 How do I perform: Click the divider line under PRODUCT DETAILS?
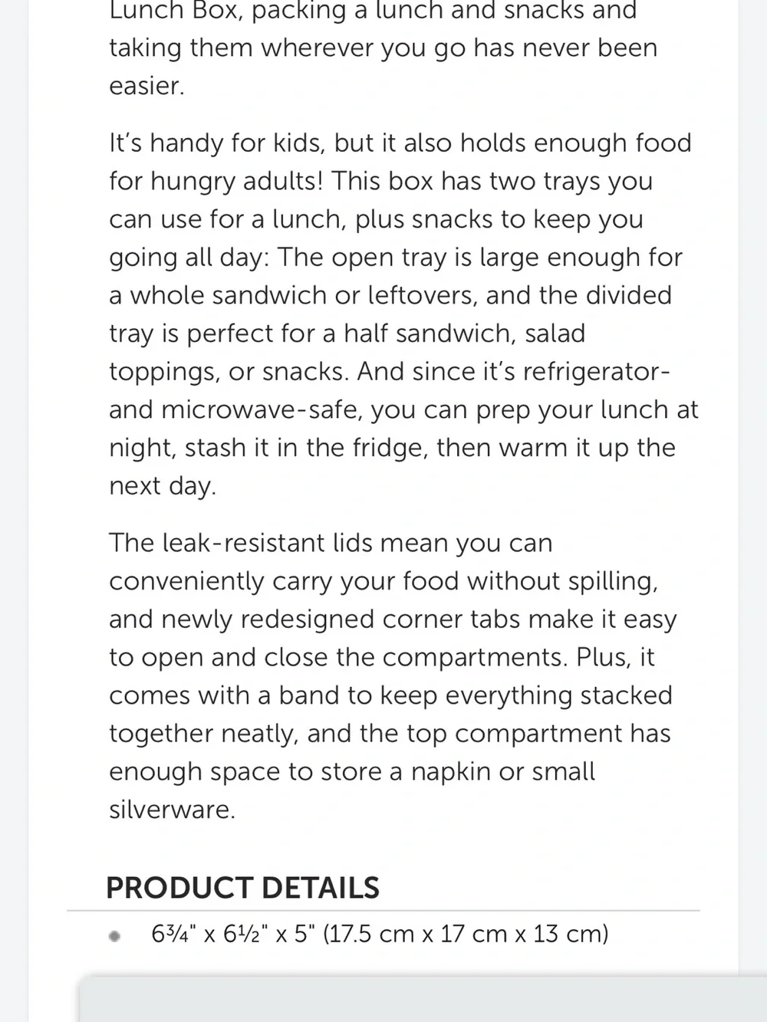383,911
